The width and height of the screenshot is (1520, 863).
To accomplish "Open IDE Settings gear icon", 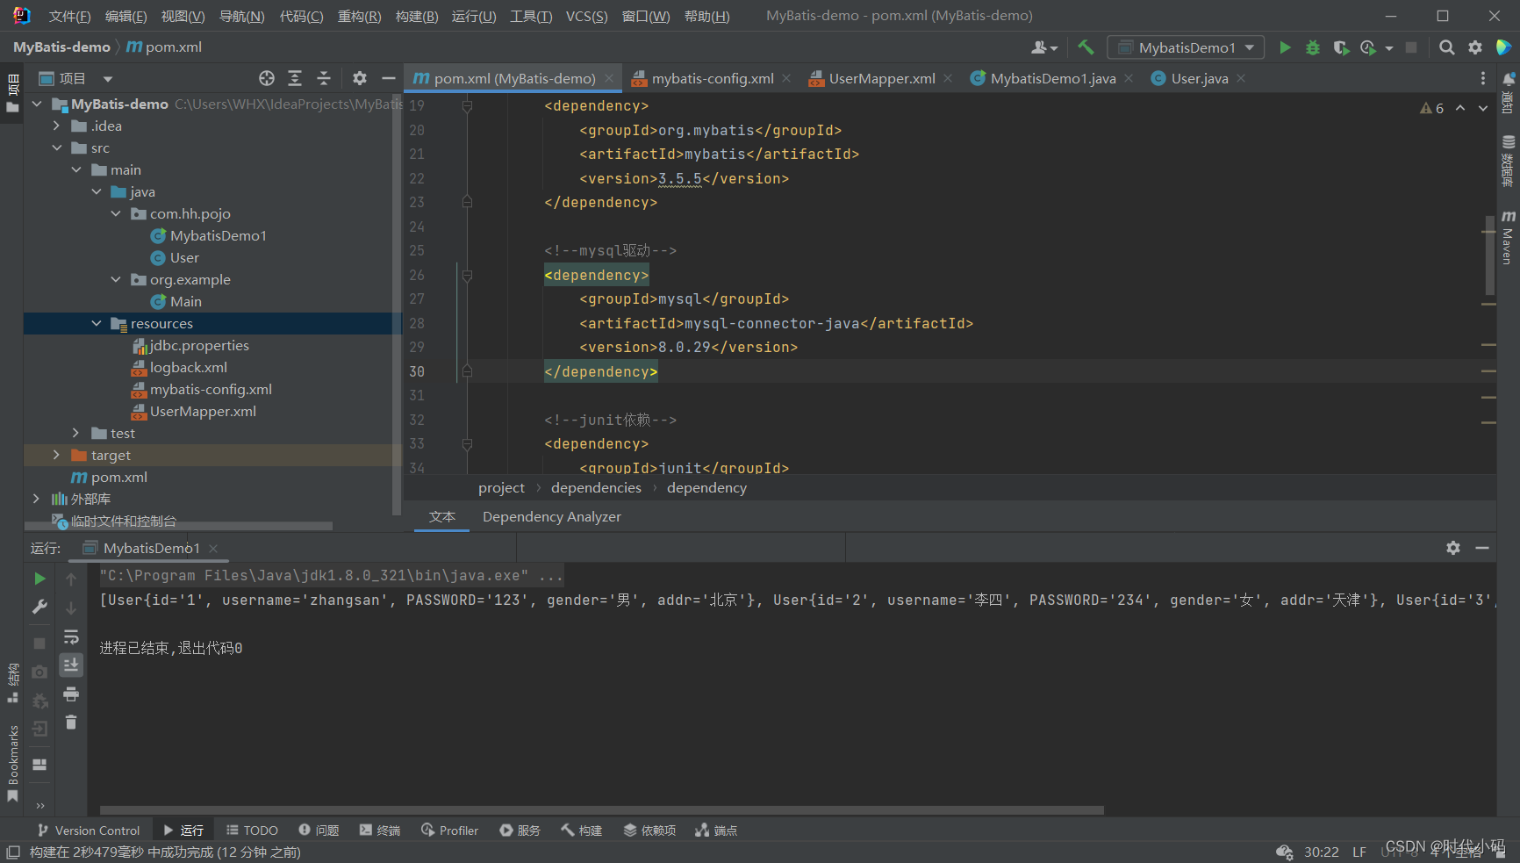I will (1475, 47).
